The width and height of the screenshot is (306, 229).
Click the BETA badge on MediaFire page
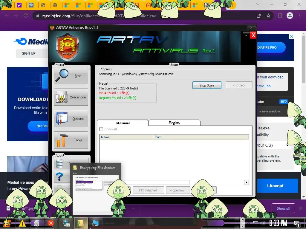(x=284, y=102)
